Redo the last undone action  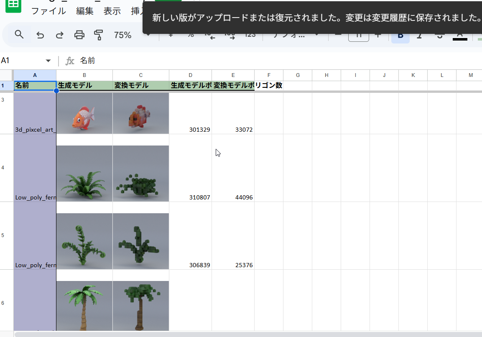pyautogui.click(x=60, y=35)
